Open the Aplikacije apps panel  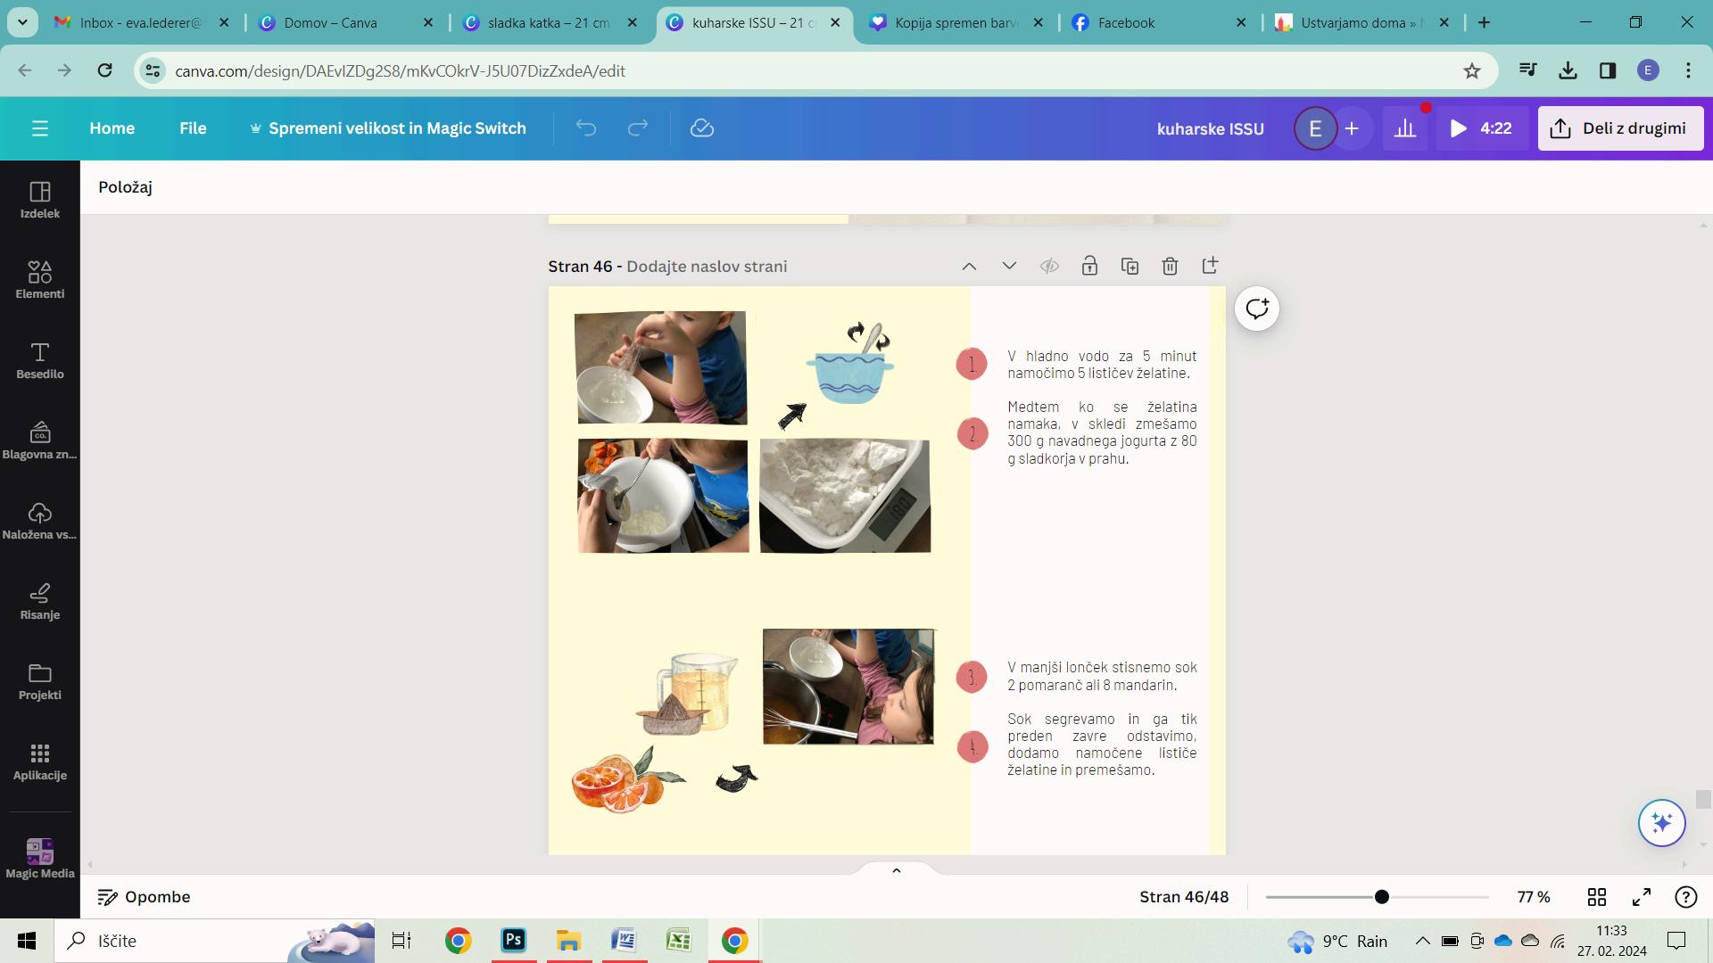click(39, 761)
